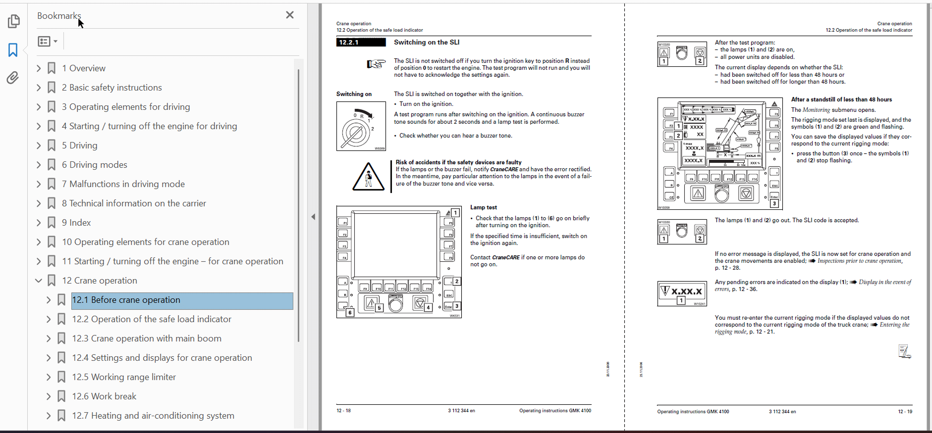The height and width of the screenshot is (433, 932).
Task: Collapse the 12 Crane operation bookmark
Action: 39,281
